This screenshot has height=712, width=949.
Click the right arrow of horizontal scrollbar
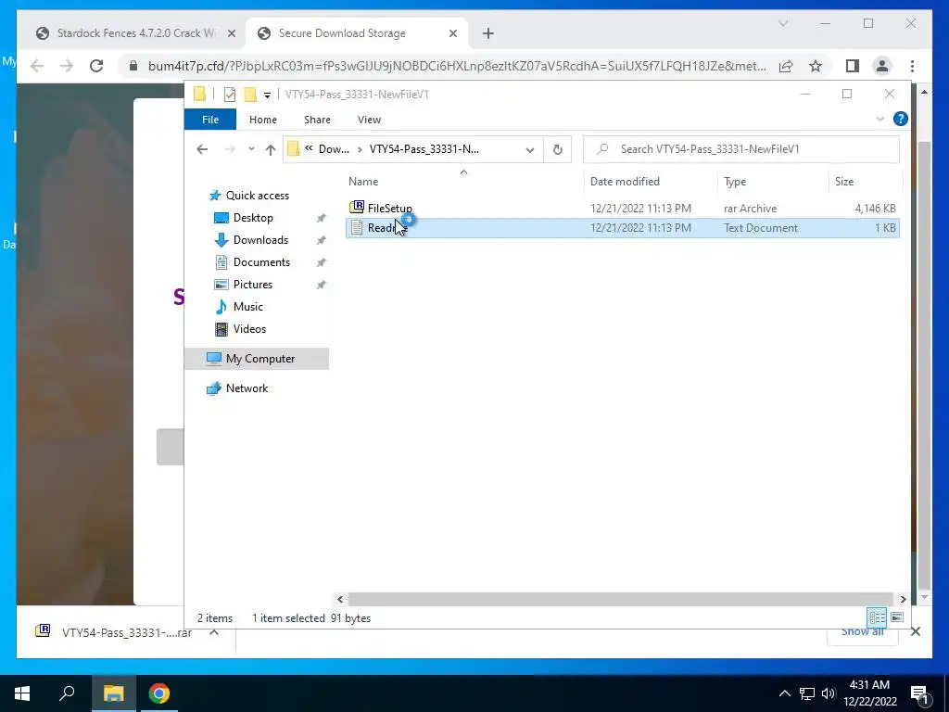pyautogui.click(x=903, y=599)
